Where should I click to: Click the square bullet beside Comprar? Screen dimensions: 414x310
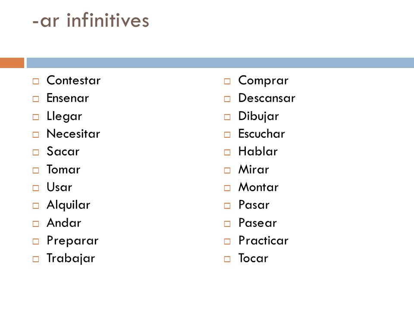(227, 81)
